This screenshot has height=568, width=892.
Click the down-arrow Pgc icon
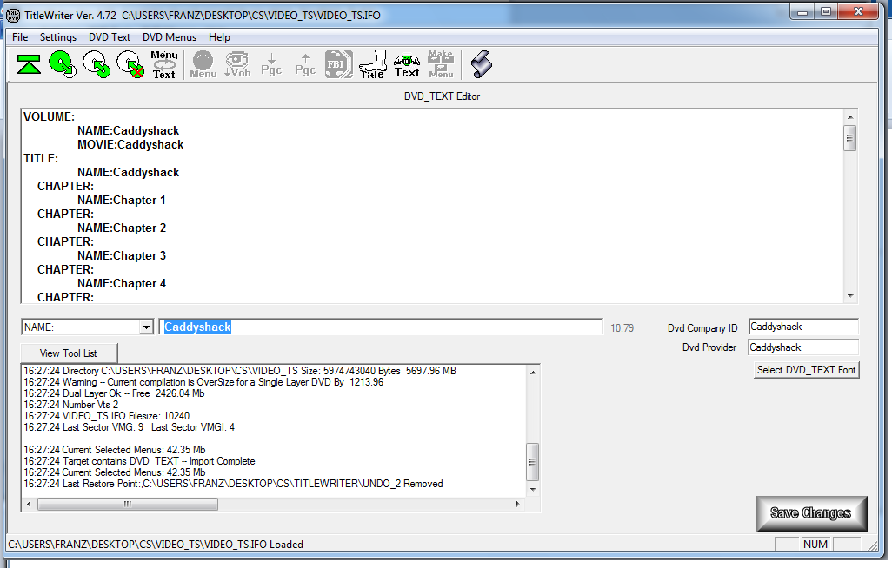[x=271, y=65]
